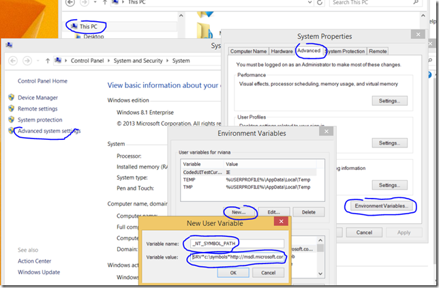The width and height of the screenshot is (439, 288).
Task: Click the Environment Variables... button
Action: (x=381, y=205)
